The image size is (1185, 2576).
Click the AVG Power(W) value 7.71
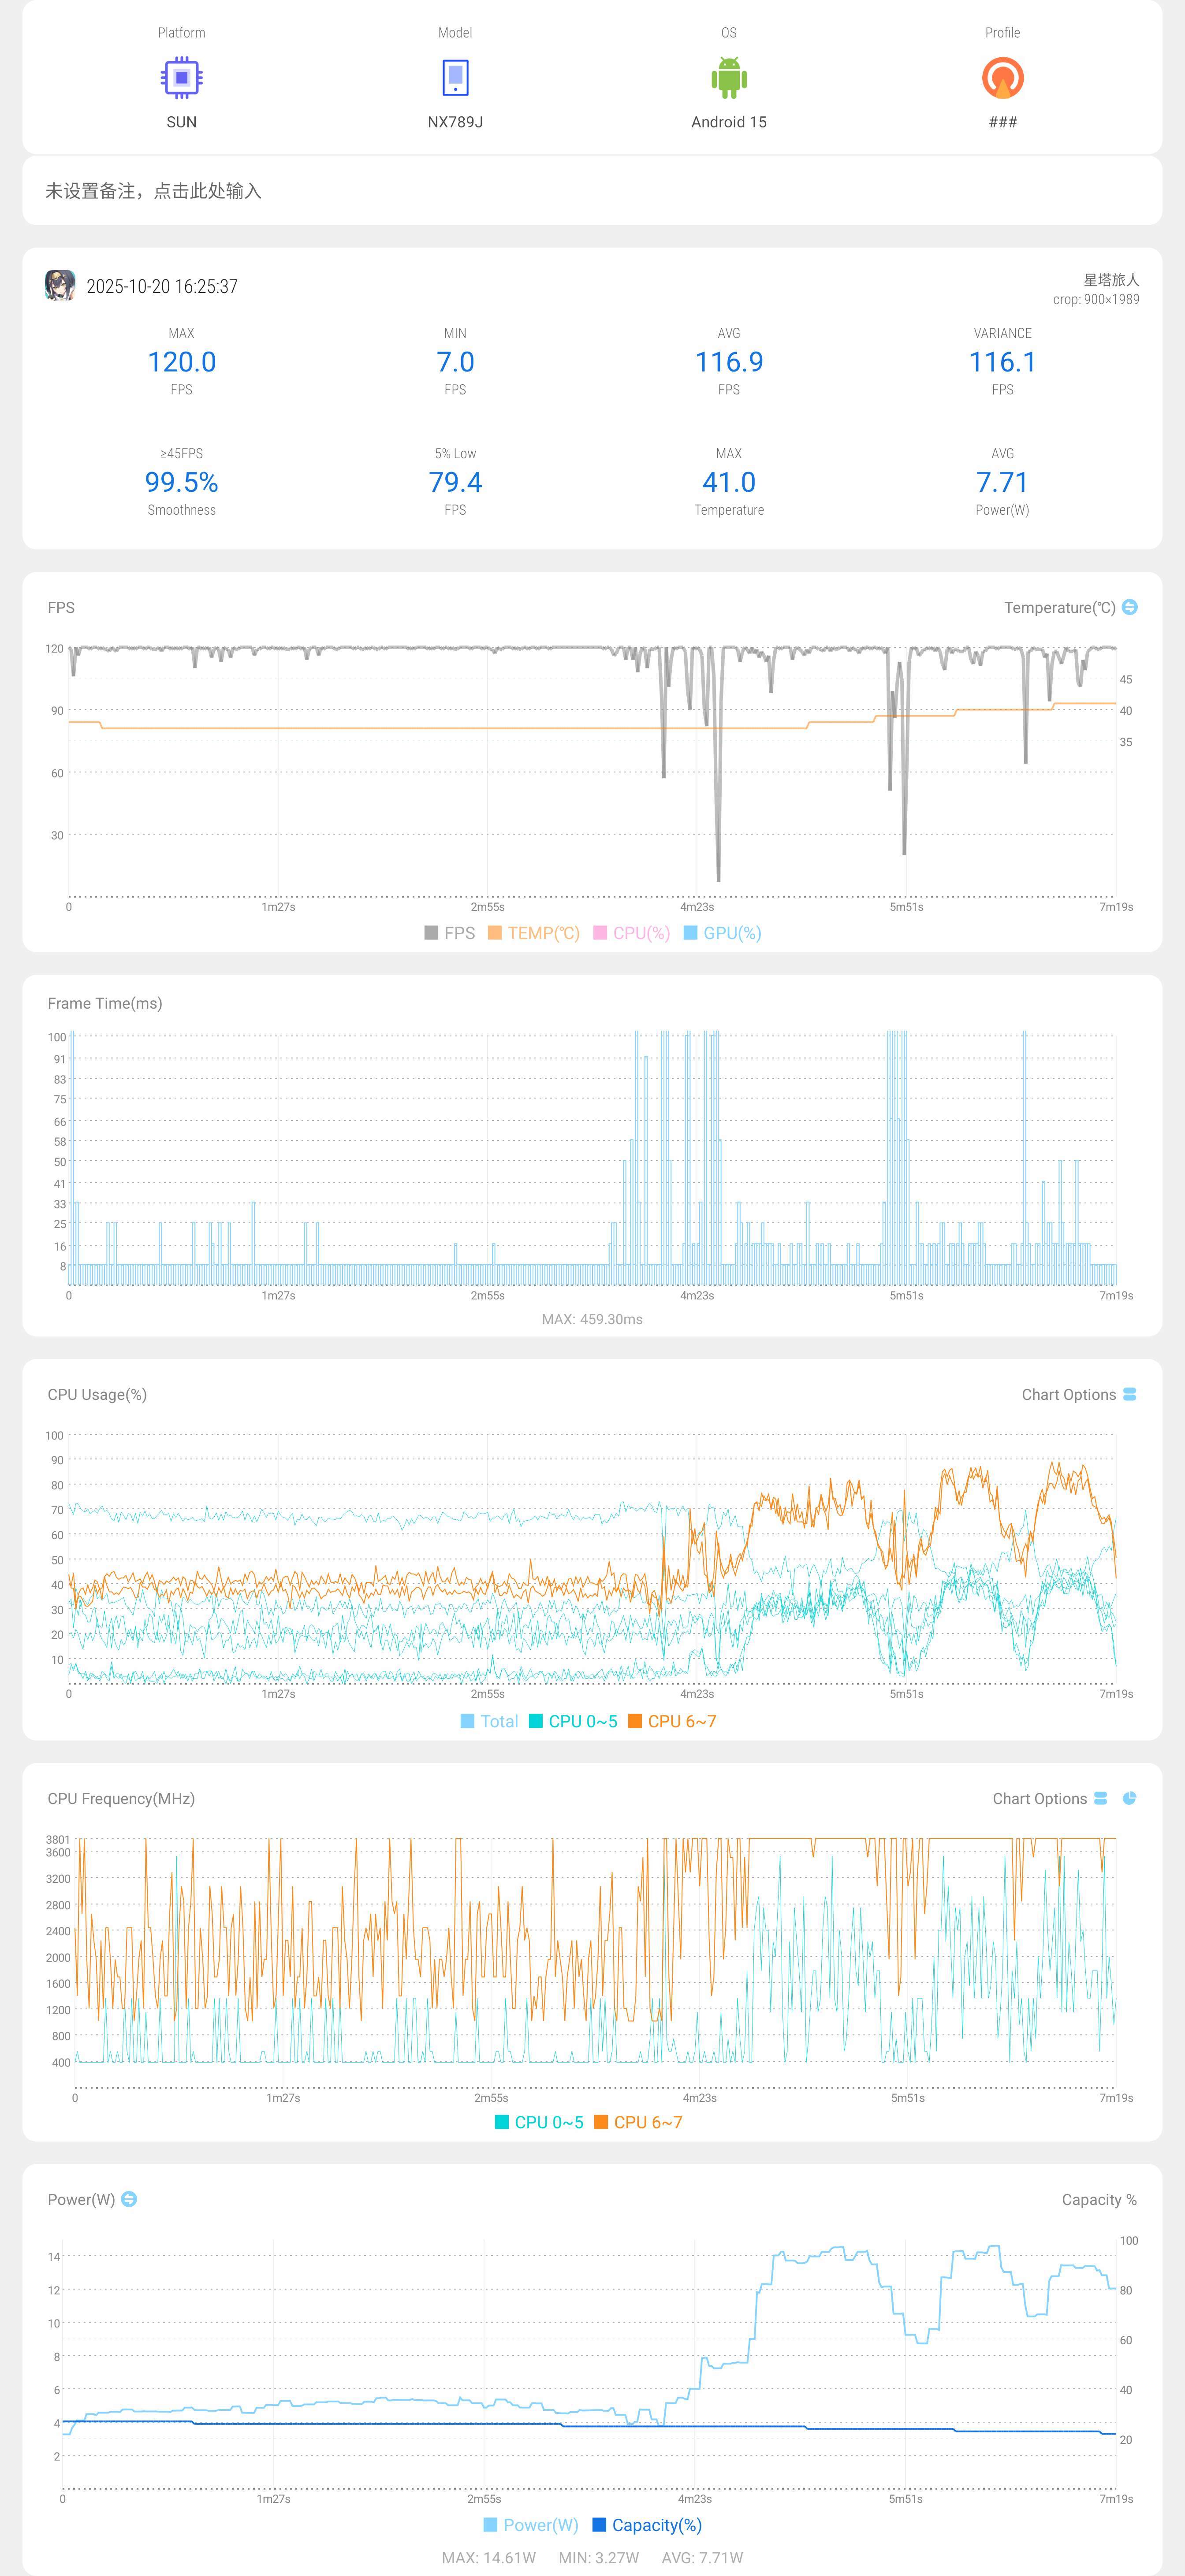[x=1002, y=482]
